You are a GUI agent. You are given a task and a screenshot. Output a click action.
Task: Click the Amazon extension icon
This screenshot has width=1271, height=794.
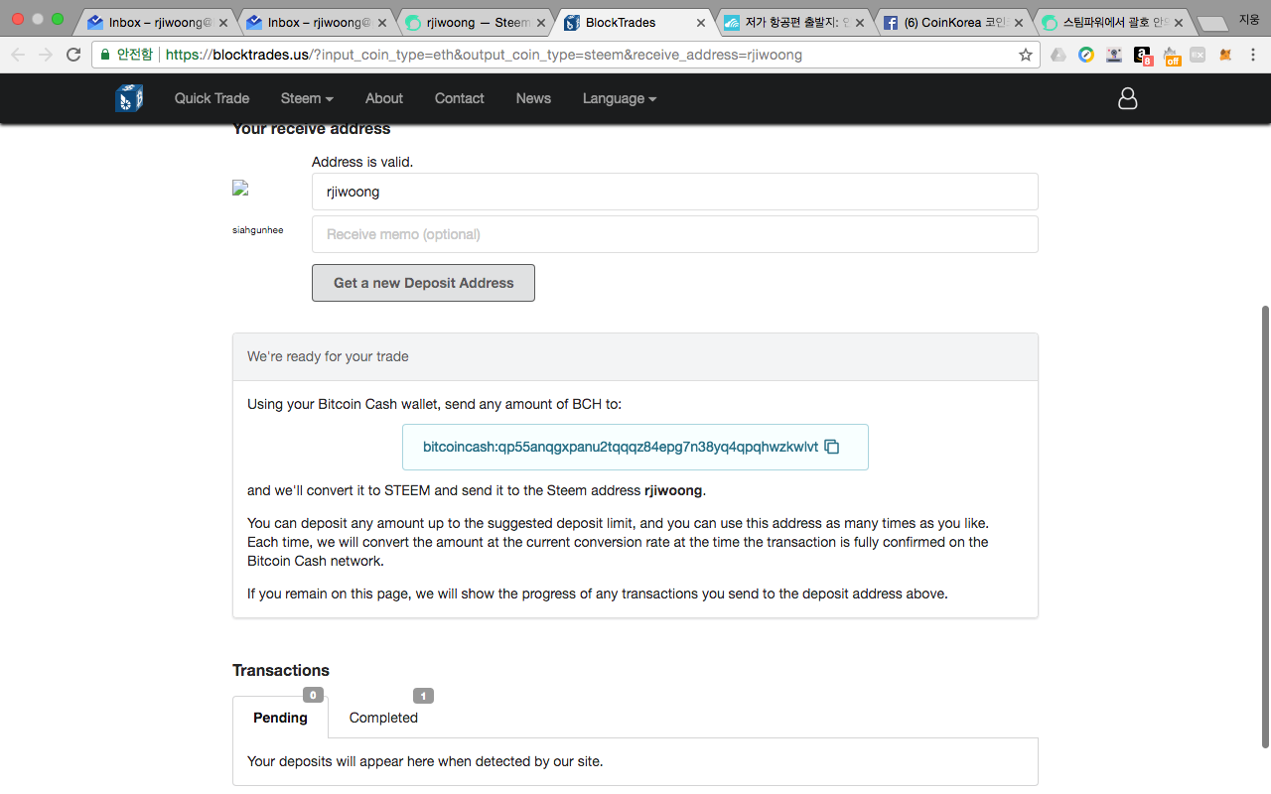[1143, 56]
